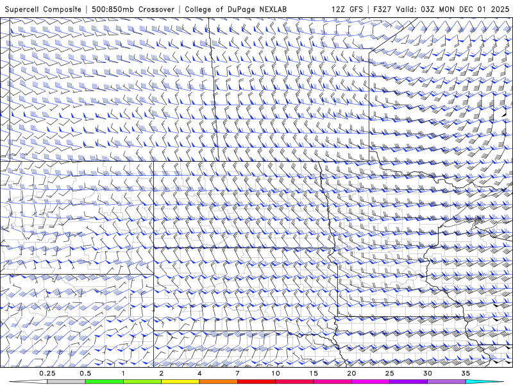Click the legend value 20

point(351,373)
